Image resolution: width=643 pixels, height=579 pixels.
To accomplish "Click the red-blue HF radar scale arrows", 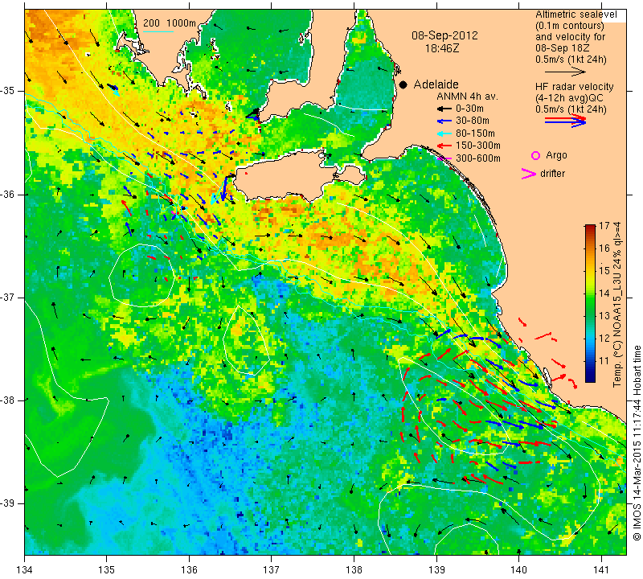I will tap(565, 121).
